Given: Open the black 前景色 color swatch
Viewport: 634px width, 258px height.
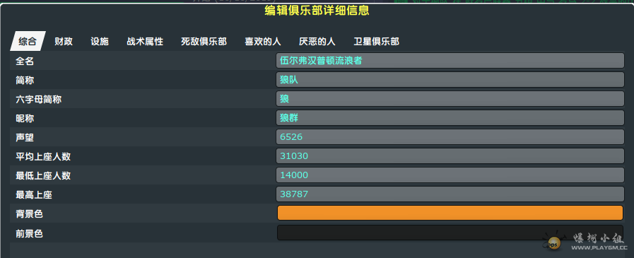Looking at the screenshot, I should [x=450, y=232].
